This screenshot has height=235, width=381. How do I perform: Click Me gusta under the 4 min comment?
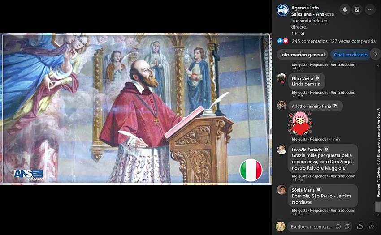click(x=299, y=64)
